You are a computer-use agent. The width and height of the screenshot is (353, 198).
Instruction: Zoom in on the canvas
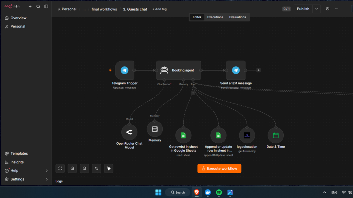[x=72, y=168]
